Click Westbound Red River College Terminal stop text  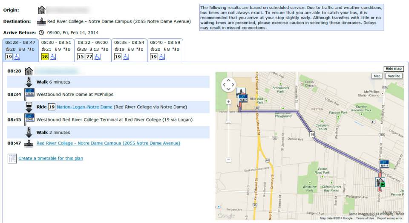pos(115,119)
